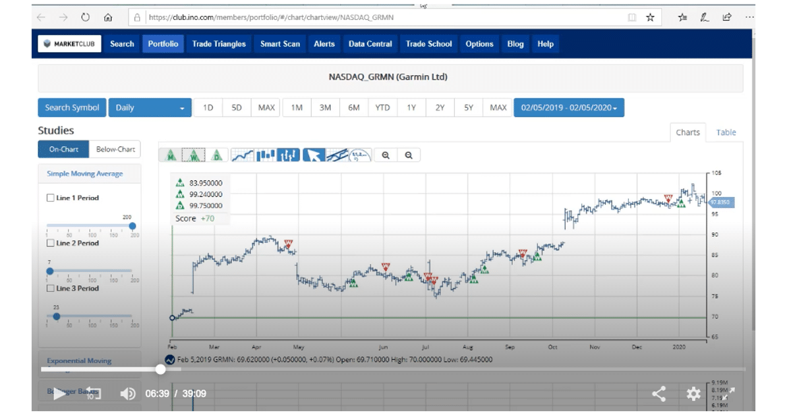Open the 02/05/2019 - 02/05/2020 date range
Viewport: 791px width, 415px height.
(x=569, y=108)
